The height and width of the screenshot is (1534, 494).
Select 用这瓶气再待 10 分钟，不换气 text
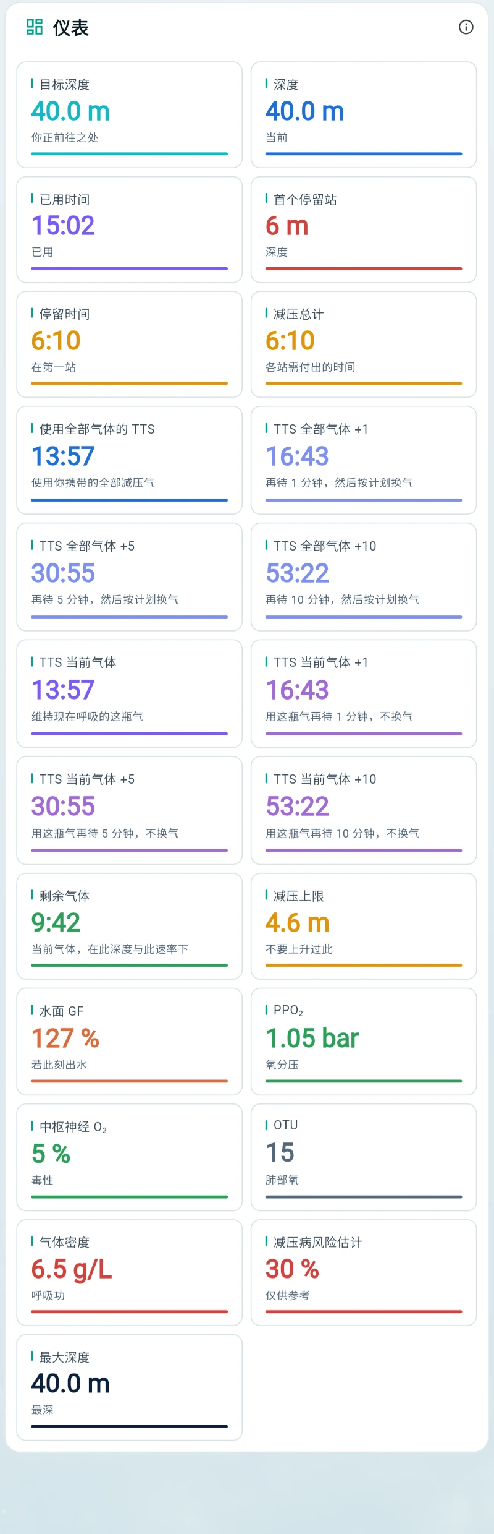click(x=342, y=833)
